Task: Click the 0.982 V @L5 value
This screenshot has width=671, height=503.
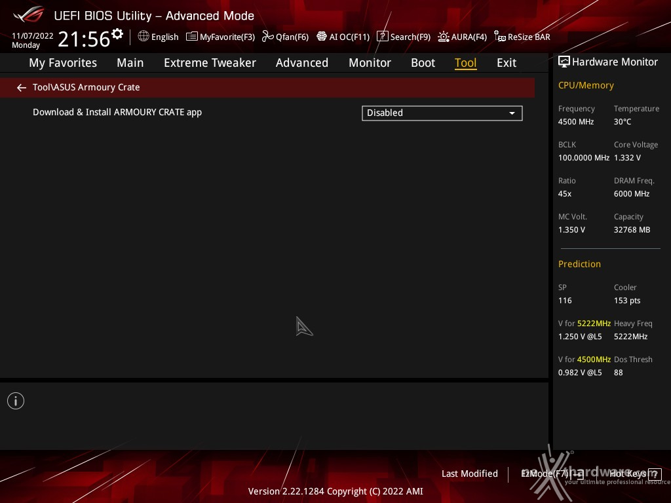Action: (580, 373)
